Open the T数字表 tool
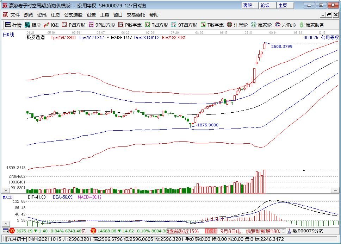This screenshot has height=244, width=341. (212, 25)
